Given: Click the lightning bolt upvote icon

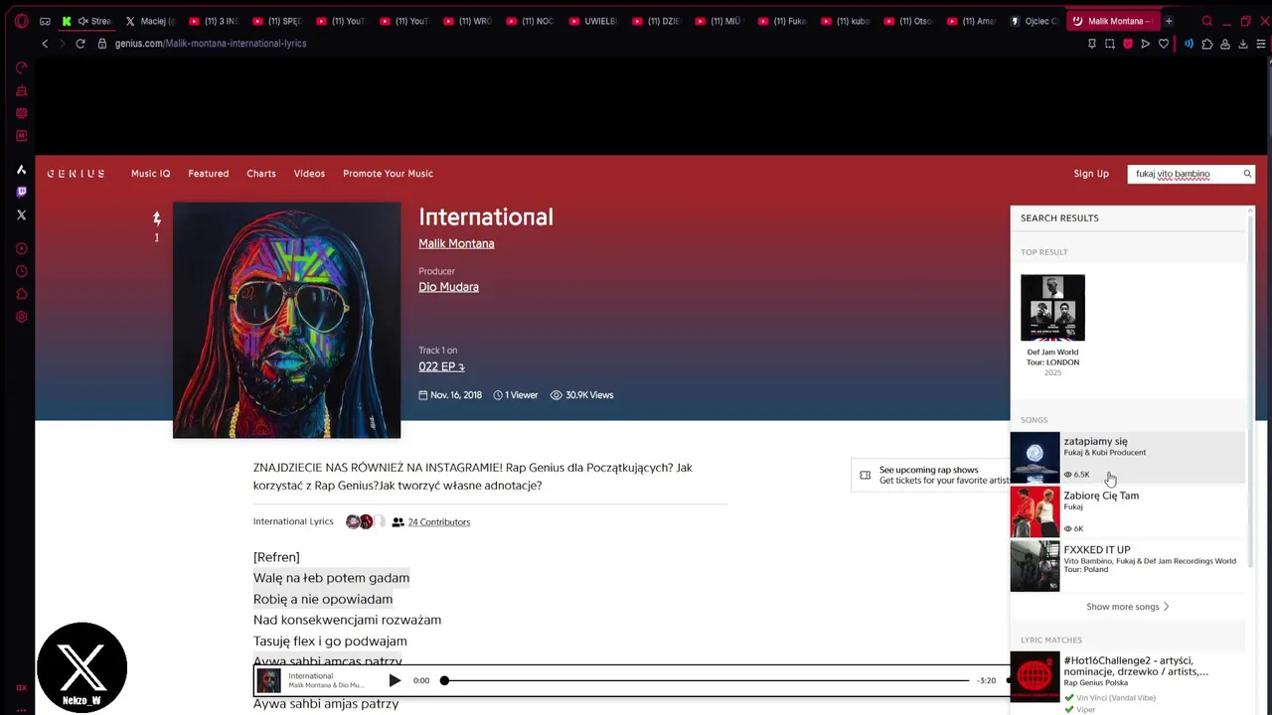Looking at the screenshot, I should point(156,218).
